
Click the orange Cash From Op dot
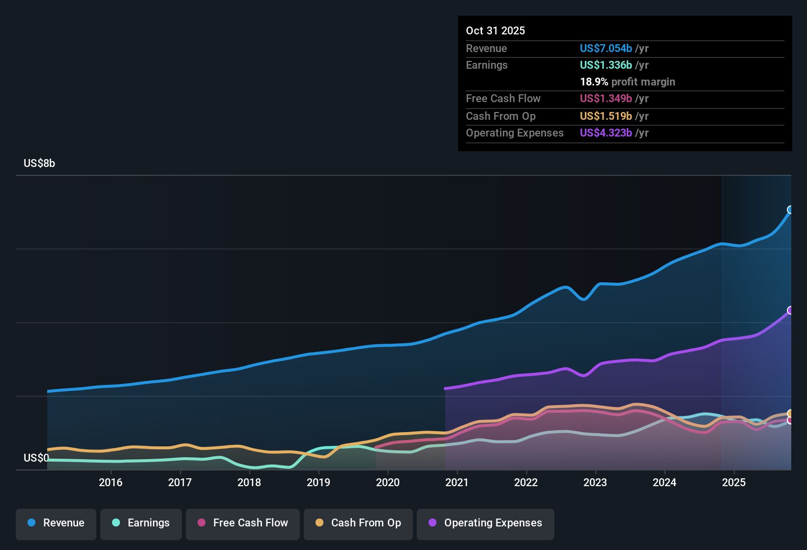tap(319, 523)
